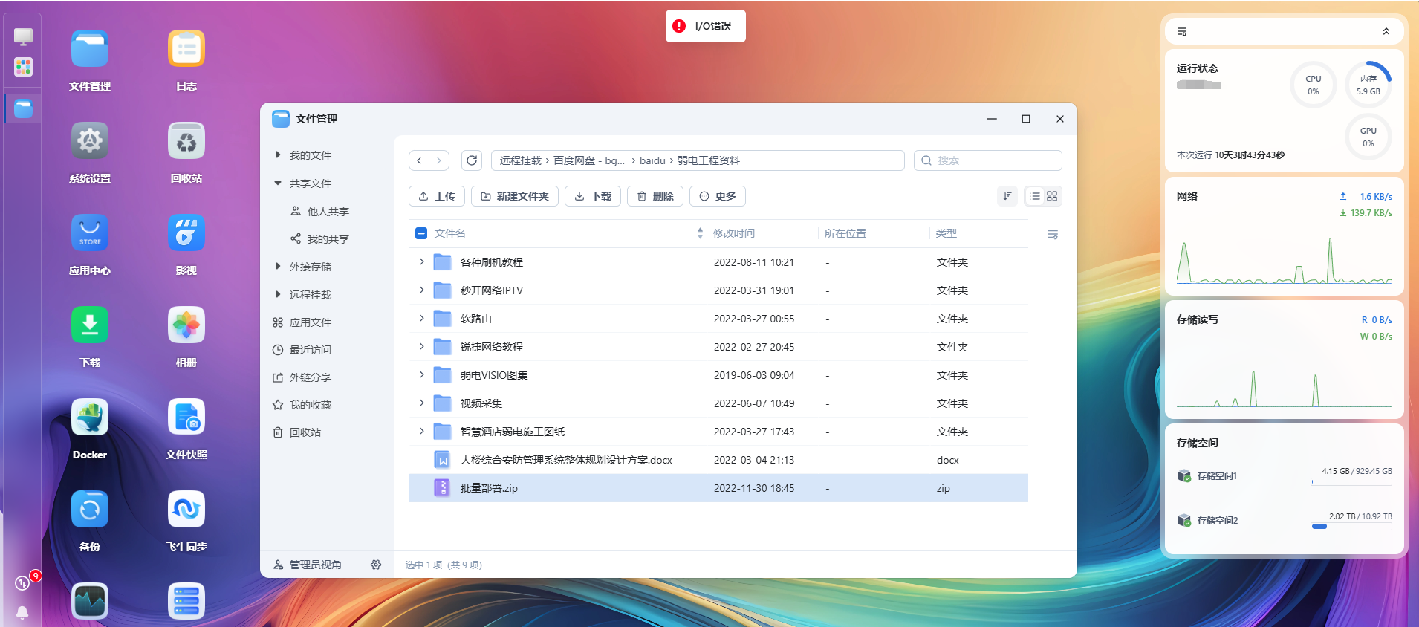
Task: Open the 更多 more actions button
Action: (718, 196)
